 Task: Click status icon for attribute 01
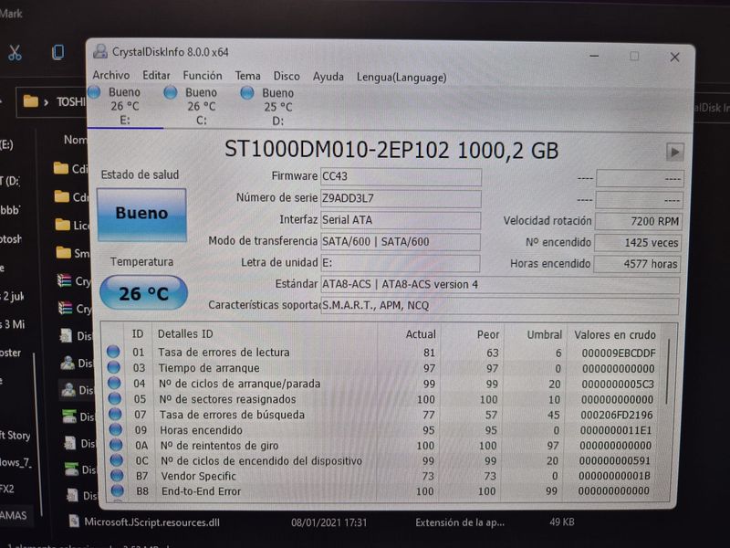pyautogui.click(x=113, y=352)
